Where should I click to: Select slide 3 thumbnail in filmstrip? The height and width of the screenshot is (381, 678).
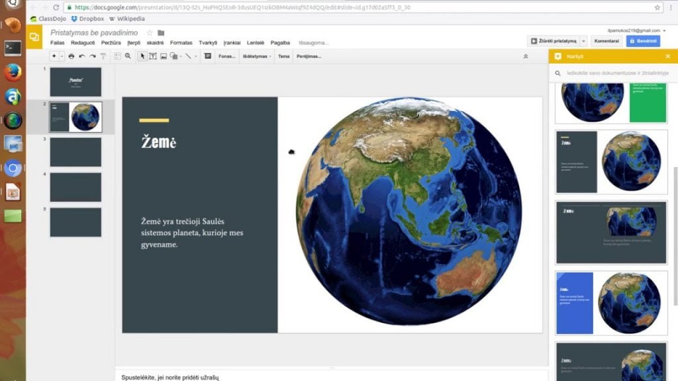[75, 152]
